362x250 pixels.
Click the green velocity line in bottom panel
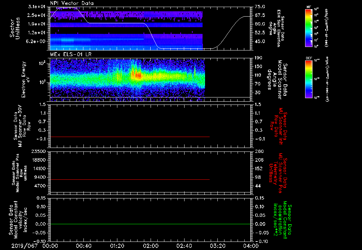click(150, 224)
